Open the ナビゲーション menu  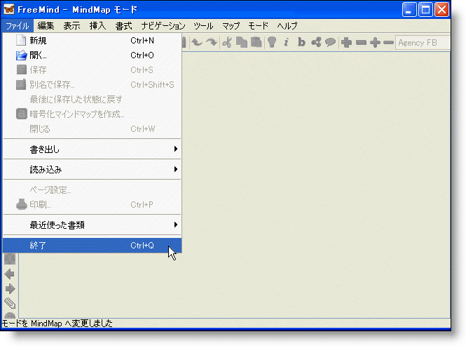click(x=163, y=26)
